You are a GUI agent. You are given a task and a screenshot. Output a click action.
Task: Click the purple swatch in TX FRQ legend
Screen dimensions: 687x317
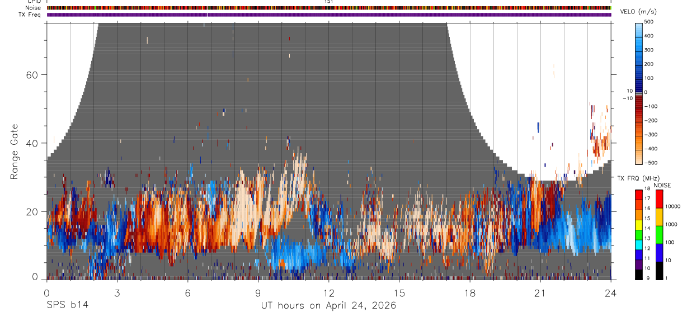[x=638, y=263]
